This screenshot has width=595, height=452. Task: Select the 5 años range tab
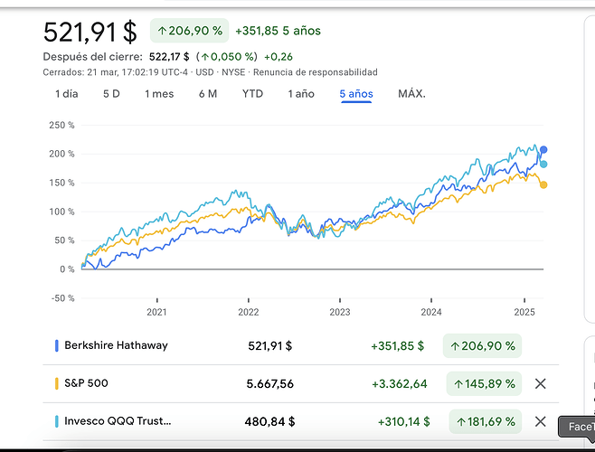(356, 94)
